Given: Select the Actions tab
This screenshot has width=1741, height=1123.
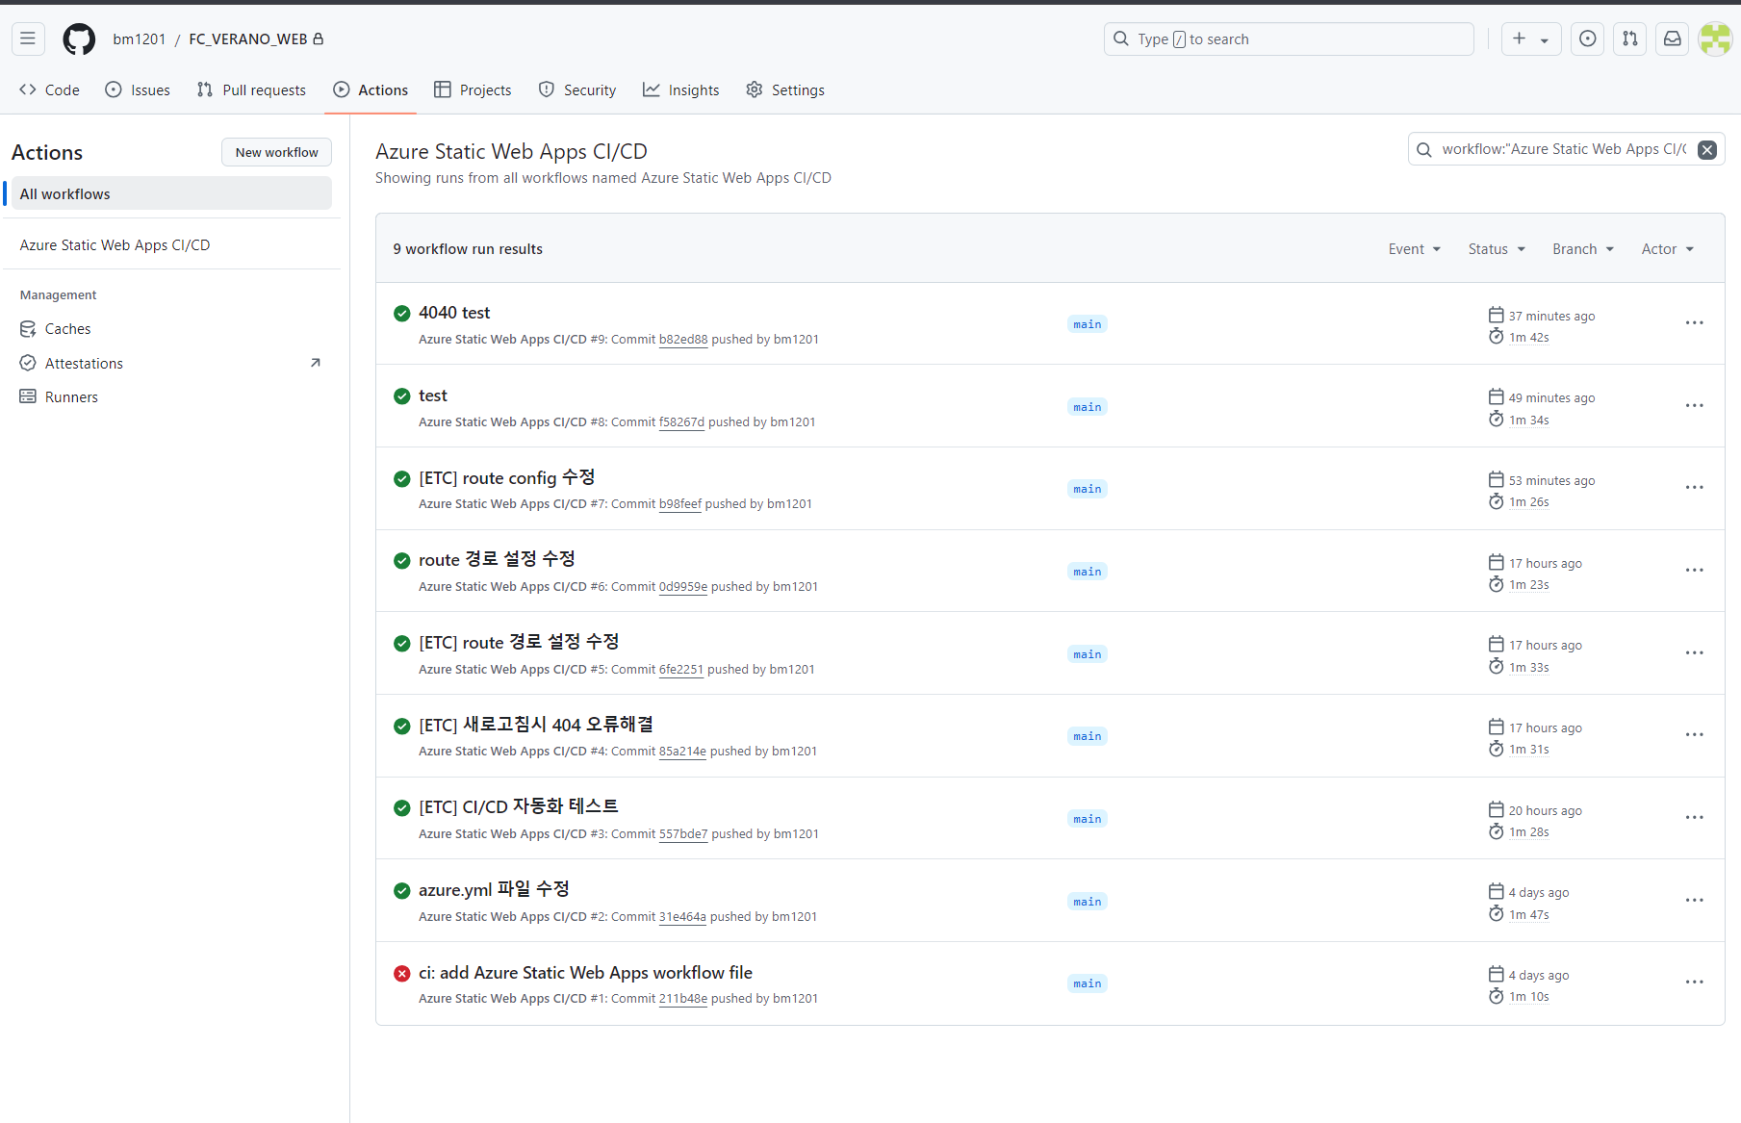Looking at the screenshot, I should click(371, 89).
